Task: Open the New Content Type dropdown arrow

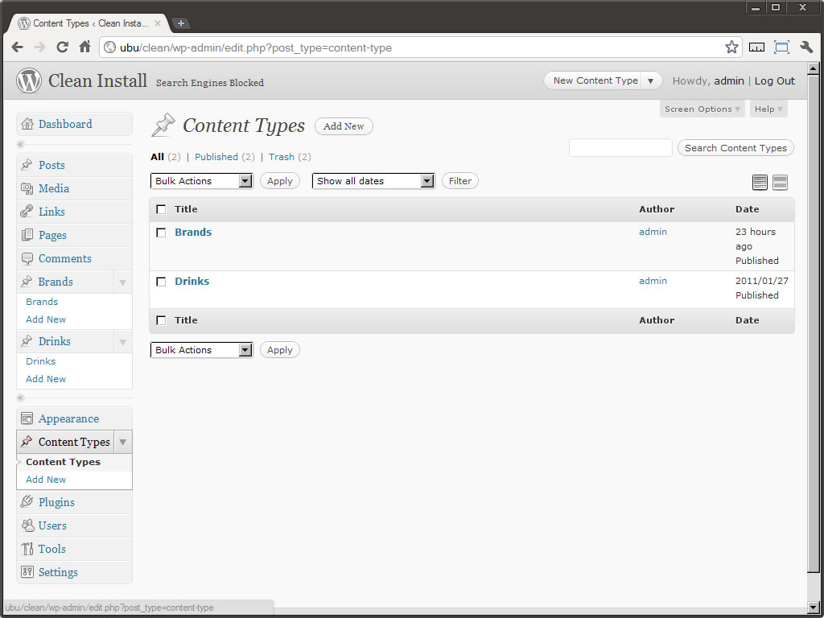Action: (x=650, y=81)
